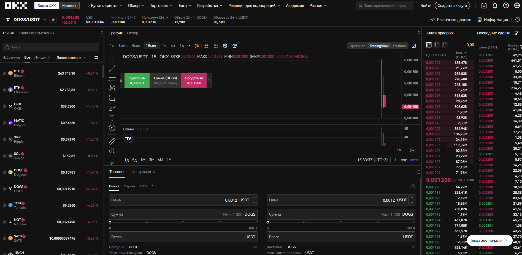Open the trading settings gear next to Информация

click(517, 20)
